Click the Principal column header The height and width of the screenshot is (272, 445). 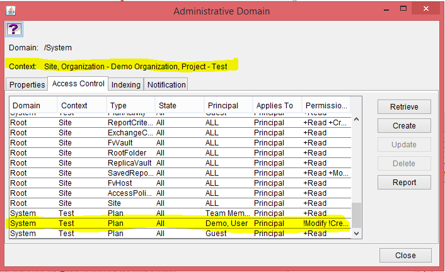point(228,106)
